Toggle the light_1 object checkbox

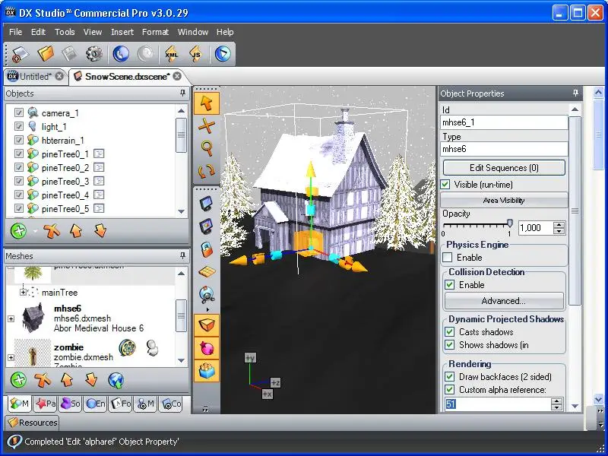(18, 126)
